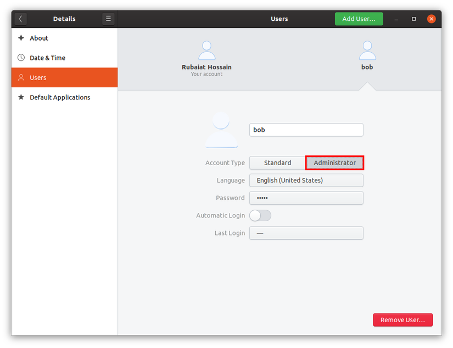Select Rubaiat Hossain user account
Viewport: 453px width, 348px height.
point(206,59)
